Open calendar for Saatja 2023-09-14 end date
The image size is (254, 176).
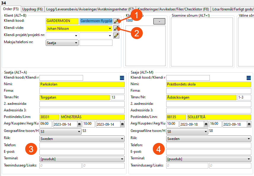click(x=122, y=124)
